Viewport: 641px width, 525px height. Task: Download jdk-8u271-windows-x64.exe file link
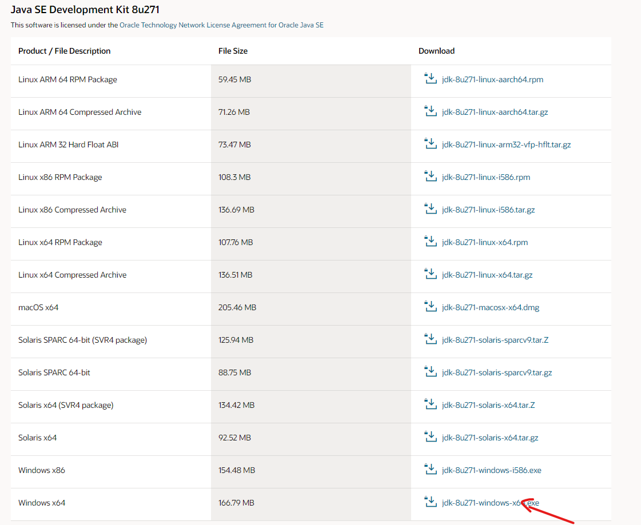pyautogui.click(x=490, y=503)
